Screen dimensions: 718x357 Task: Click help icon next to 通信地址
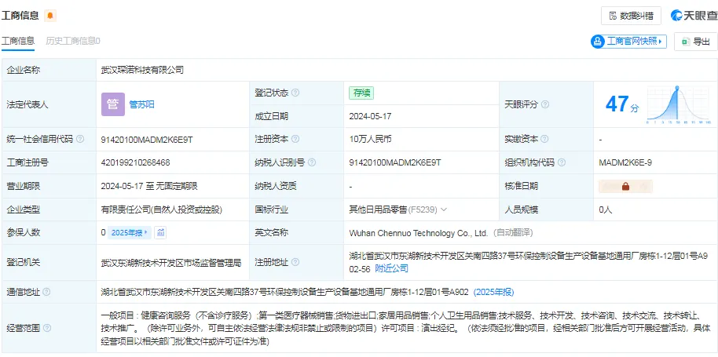pos(46,292)
